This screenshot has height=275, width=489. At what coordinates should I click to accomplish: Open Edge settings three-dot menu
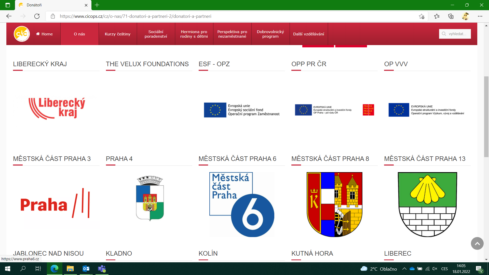(x=480, y=16)
